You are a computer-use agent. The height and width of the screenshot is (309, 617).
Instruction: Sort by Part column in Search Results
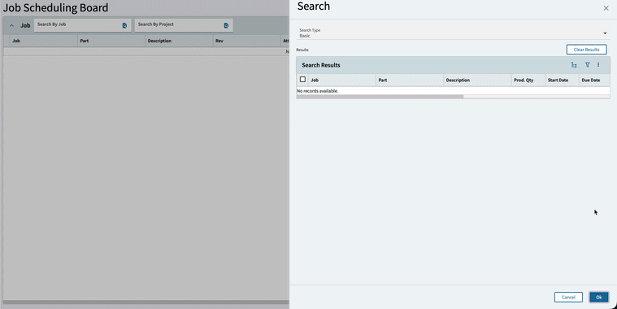(x=410, y=80)
